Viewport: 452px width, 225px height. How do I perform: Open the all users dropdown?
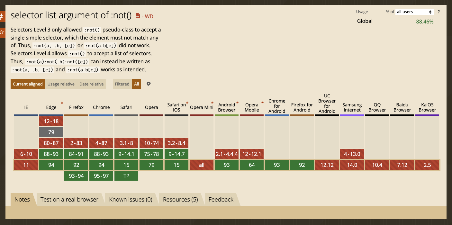click(414, 12)
